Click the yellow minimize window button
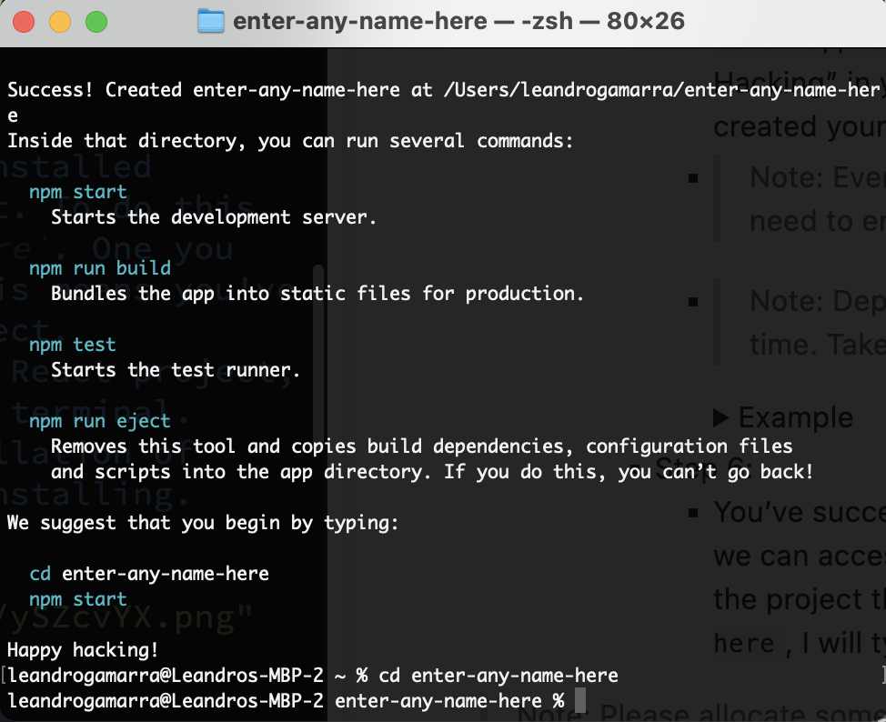886x722 pixels. tap(60, 22)
